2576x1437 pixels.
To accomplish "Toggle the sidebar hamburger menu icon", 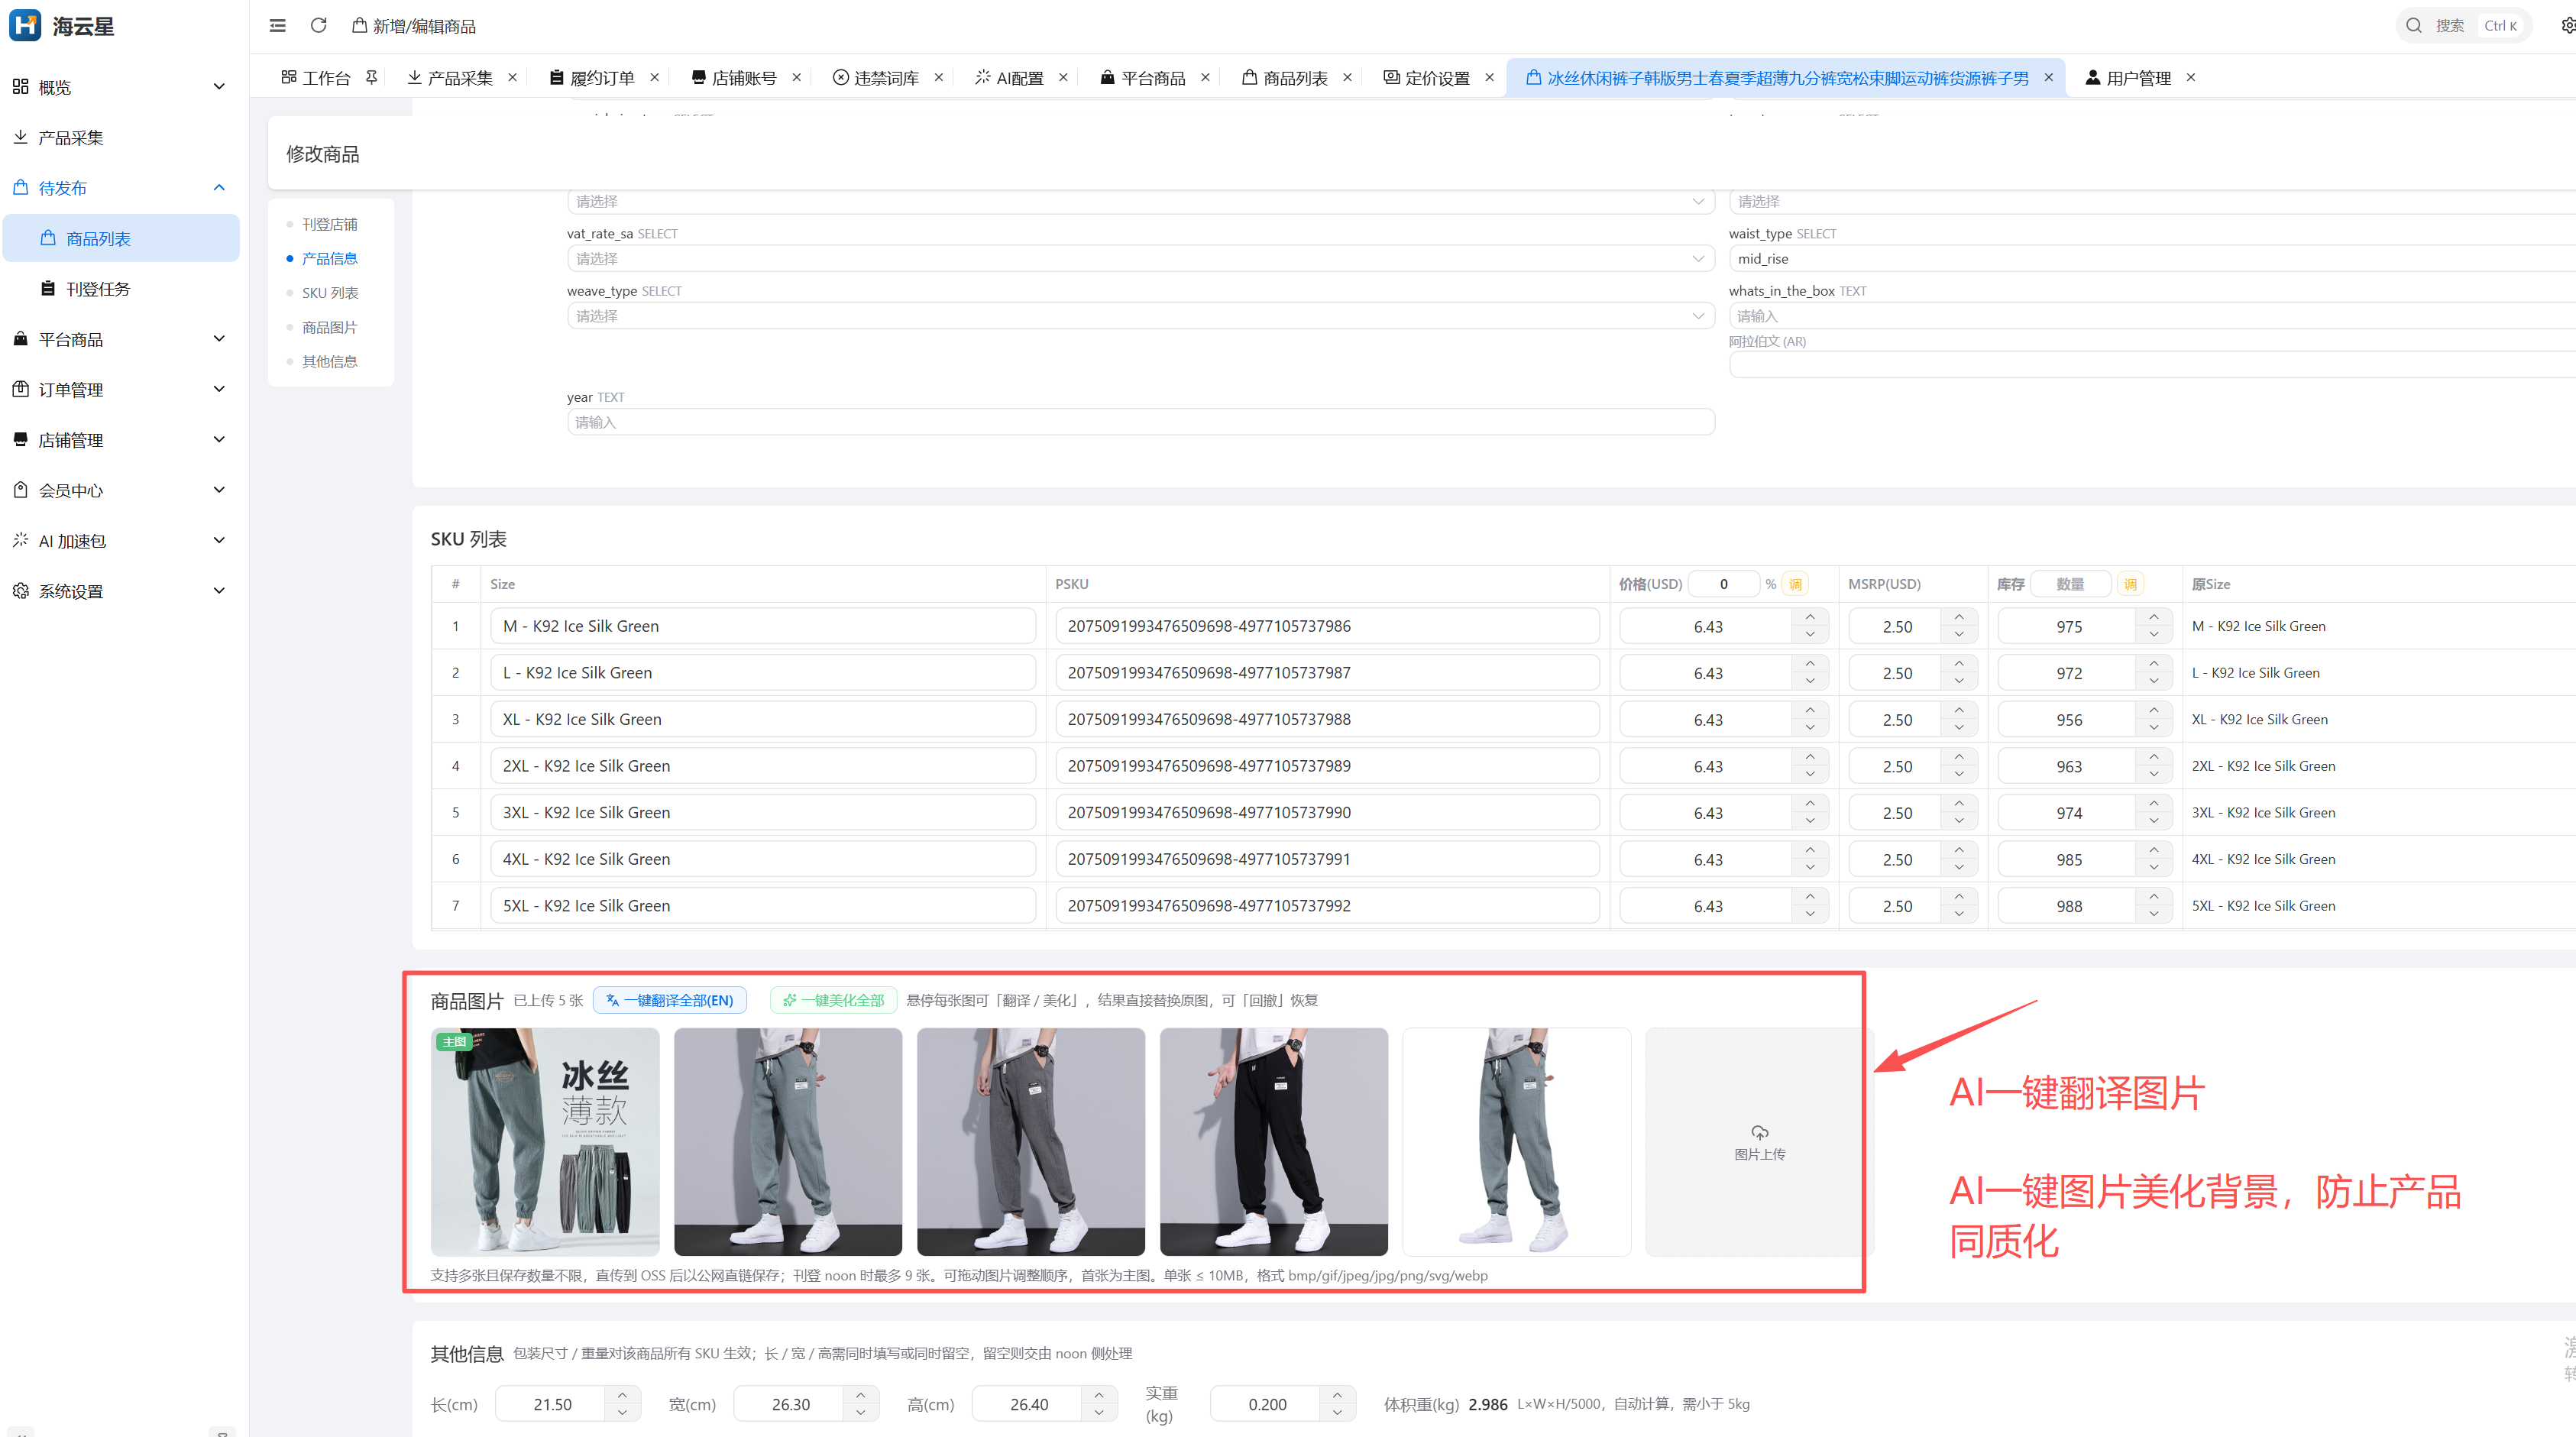I will [x=278, y=26].
